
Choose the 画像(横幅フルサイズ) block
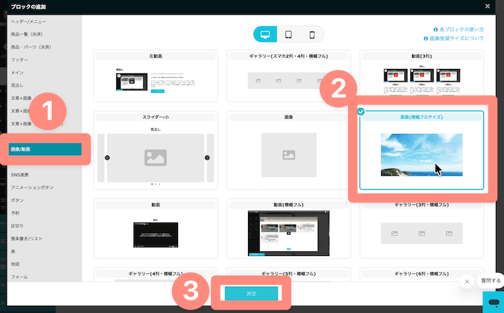(421, 150)
